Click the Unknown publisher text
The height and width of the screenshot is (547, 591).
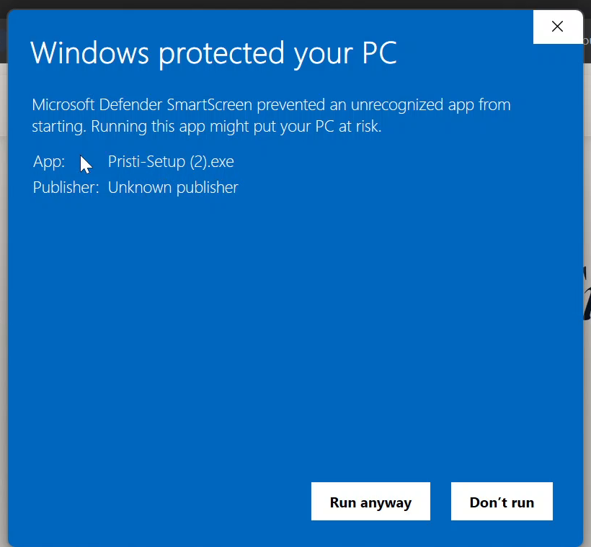click(173, 187)
